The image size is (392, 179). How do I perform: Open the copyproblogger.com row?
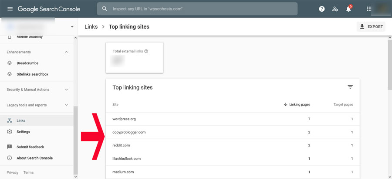233,132
